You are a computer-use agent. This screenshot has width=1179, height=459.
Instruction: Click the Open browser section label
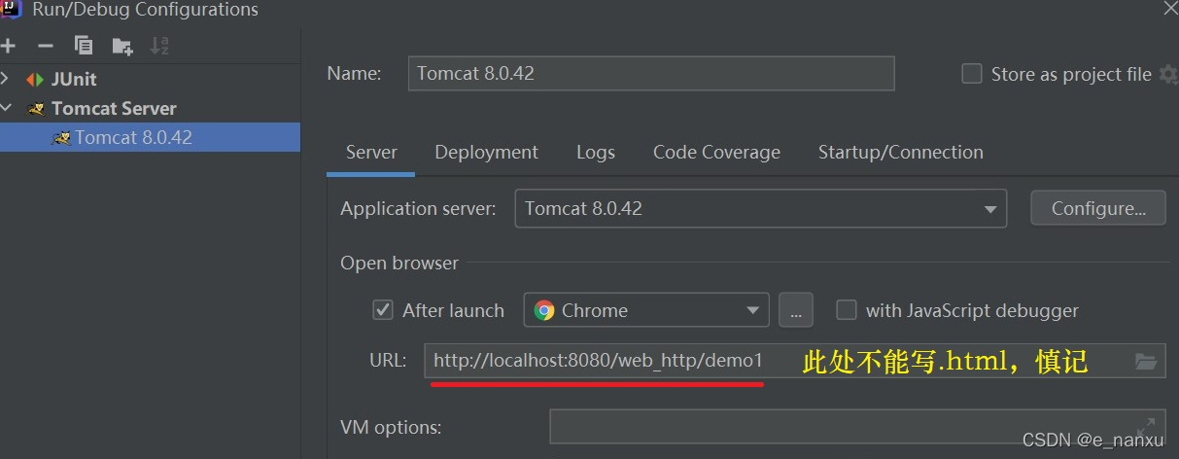(x=399, y=263)
